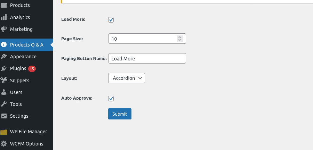Click the WP File Manager folder icon
Screen dimensions: 313x150
click(x=4, y=132)
